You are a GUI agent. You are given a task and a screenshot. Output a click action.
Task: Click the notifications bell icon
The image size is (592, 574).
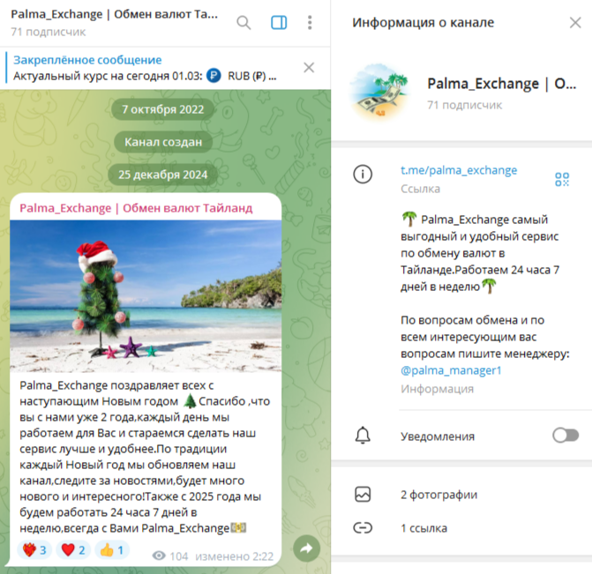pos(363,436)
